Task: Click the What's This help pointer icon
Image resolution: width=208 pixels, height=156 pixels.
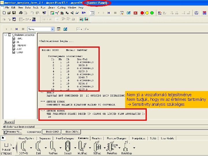Action: (x=44, y=13)
